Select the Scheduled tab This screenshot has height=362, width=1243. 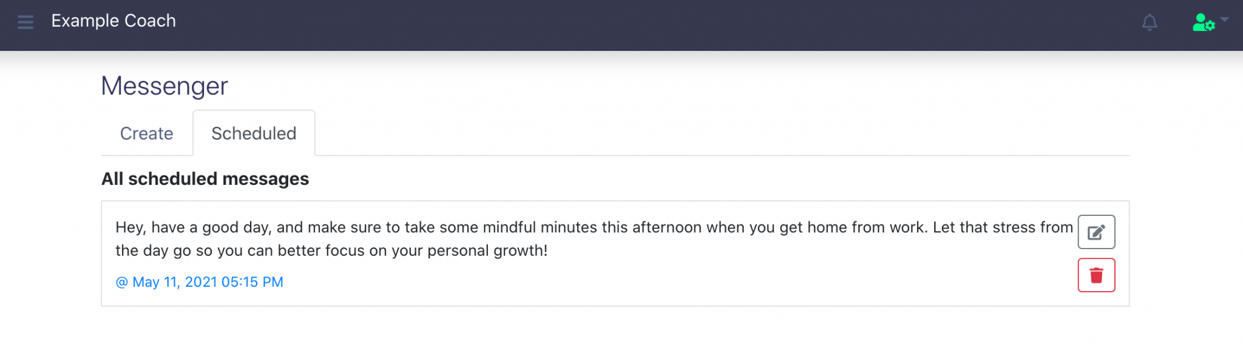click(x=253, y=133)
